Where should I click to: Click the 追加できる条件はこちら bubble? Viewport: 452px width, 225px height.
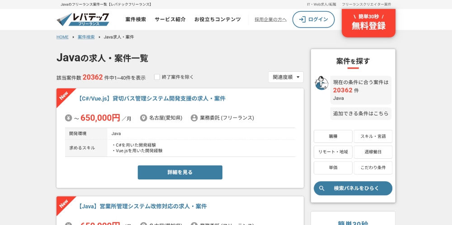pyautogui.click(x=361, y=113)
